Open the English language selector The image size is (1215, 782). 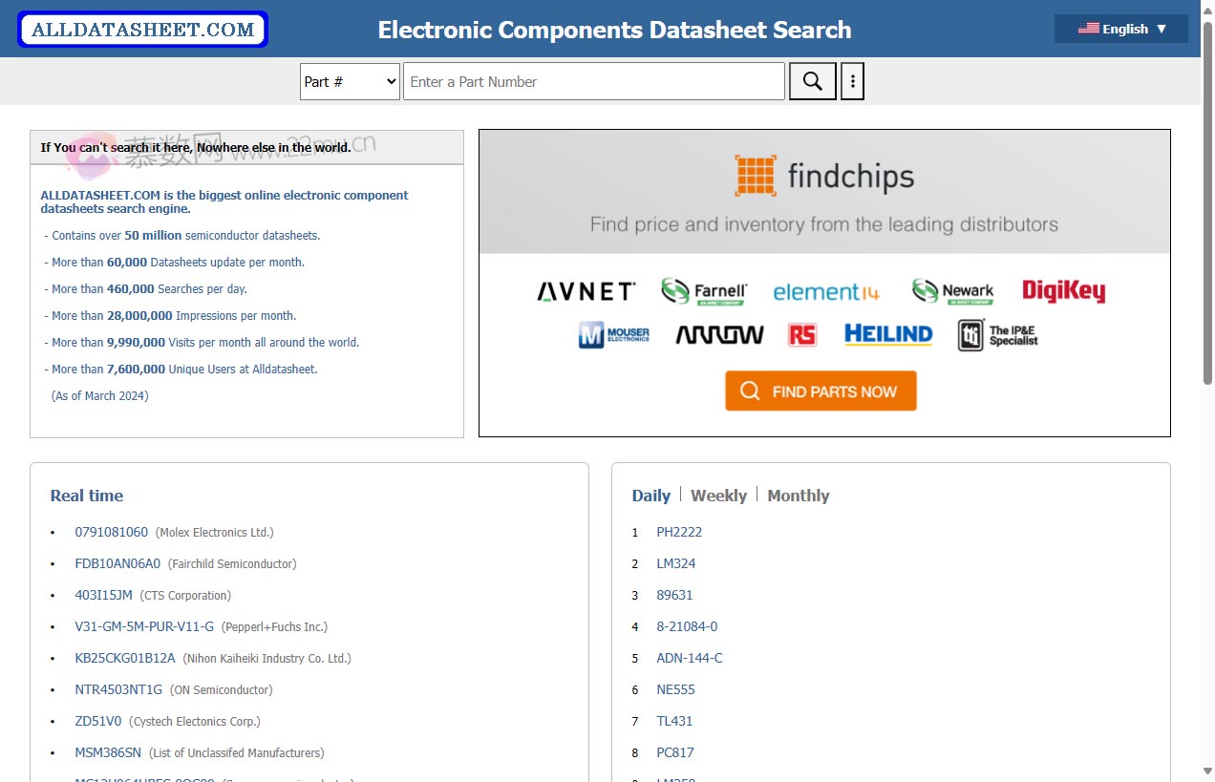click(1120, 29)
